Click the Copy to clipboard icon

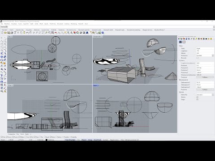tap(21, 33)
